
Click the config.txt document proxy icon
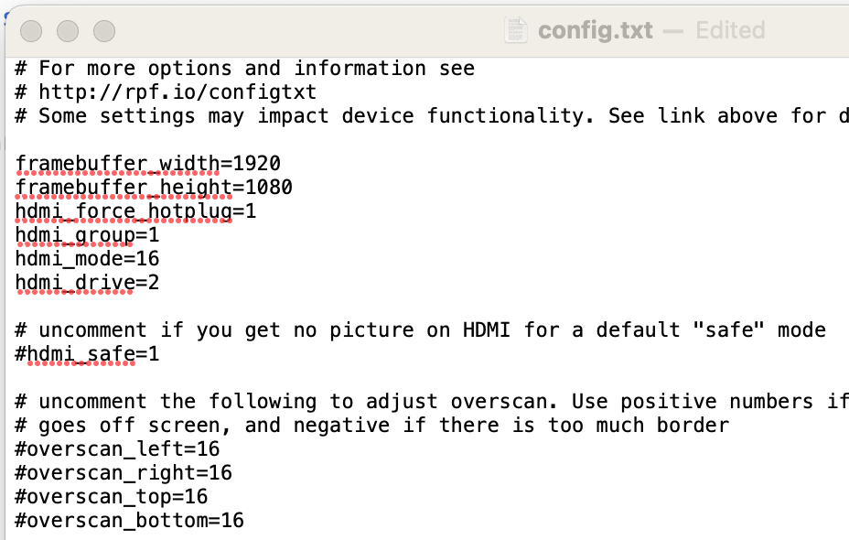tap(514, 30)
